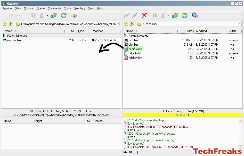Click the local pane favorites star icon

(5, 24)
